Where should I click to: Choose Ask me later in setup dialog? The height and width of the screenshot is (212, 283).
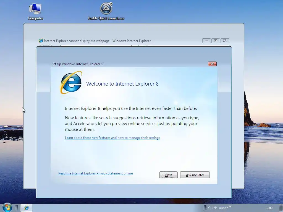point(195,175)
